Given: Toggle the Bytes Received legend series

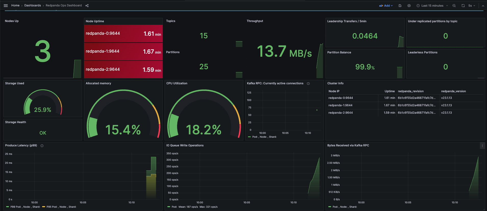Looking at the screenshot, I should tap(345, 207).
